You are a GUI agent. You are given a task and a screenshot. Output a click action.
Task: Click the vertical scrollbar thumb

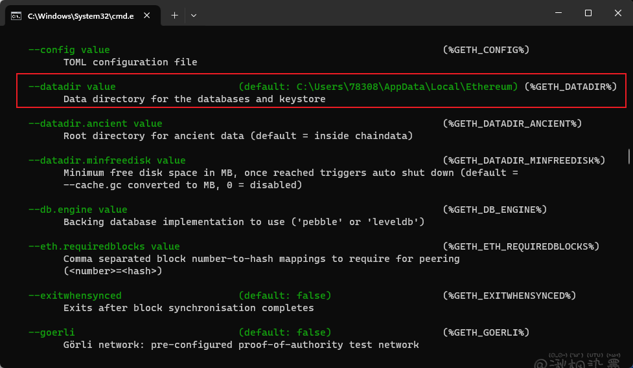pyautogui.click(x=628, y=157)
